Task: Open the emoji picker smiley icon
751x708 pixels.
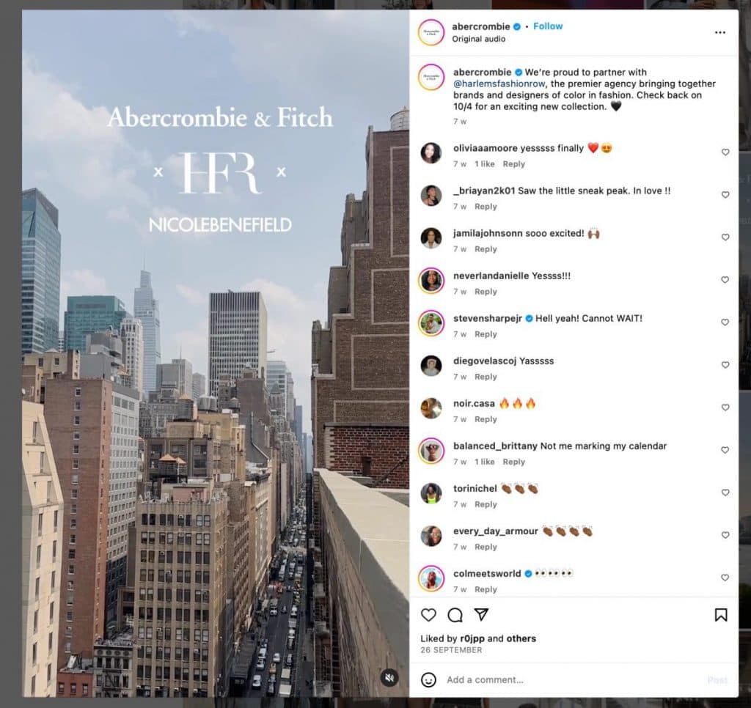Action: point(428,679)
